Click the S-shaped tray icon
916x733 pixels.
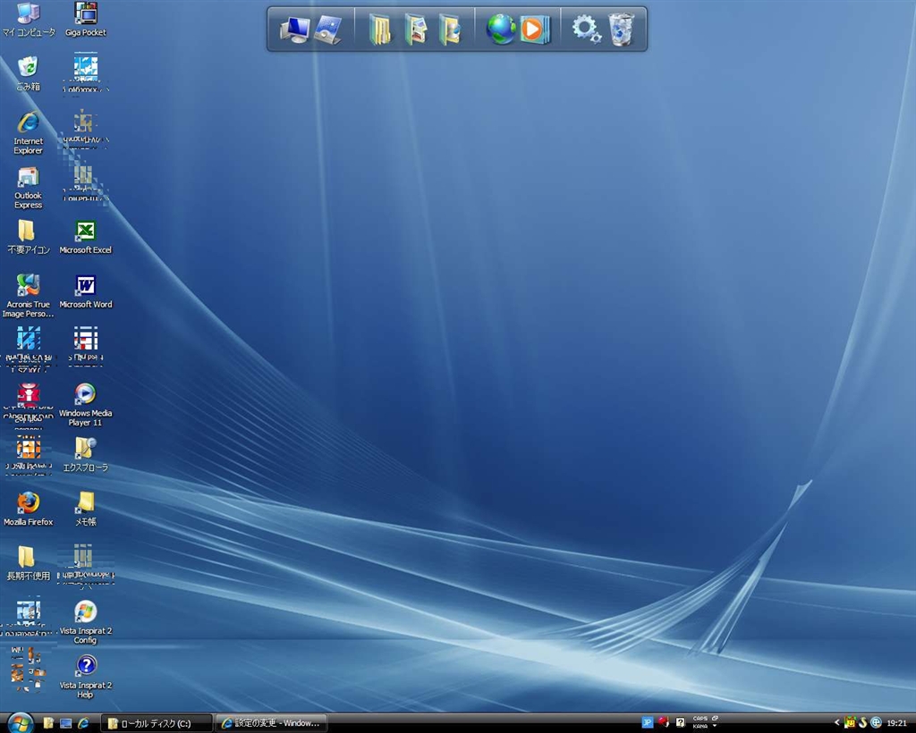863,722
